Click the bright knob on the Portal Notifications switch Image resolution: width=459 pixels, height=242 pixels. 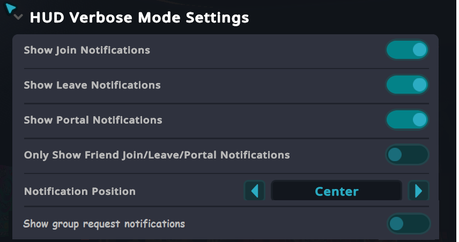pyautogui.click(x=419, y=120)
